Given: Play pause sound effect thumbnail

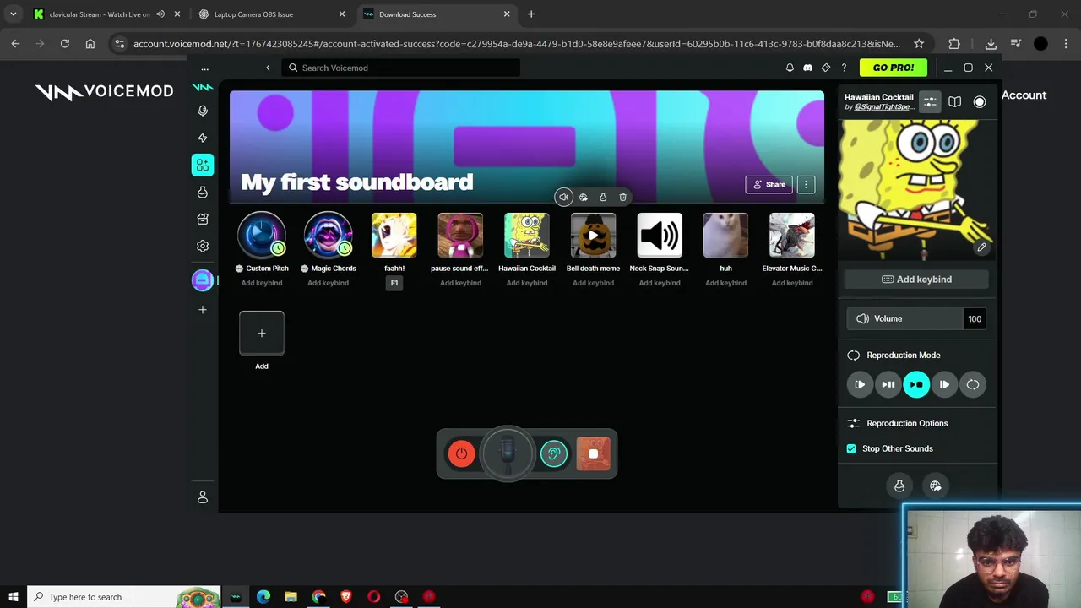Looking at the screenshot, I should click(460, 235).
